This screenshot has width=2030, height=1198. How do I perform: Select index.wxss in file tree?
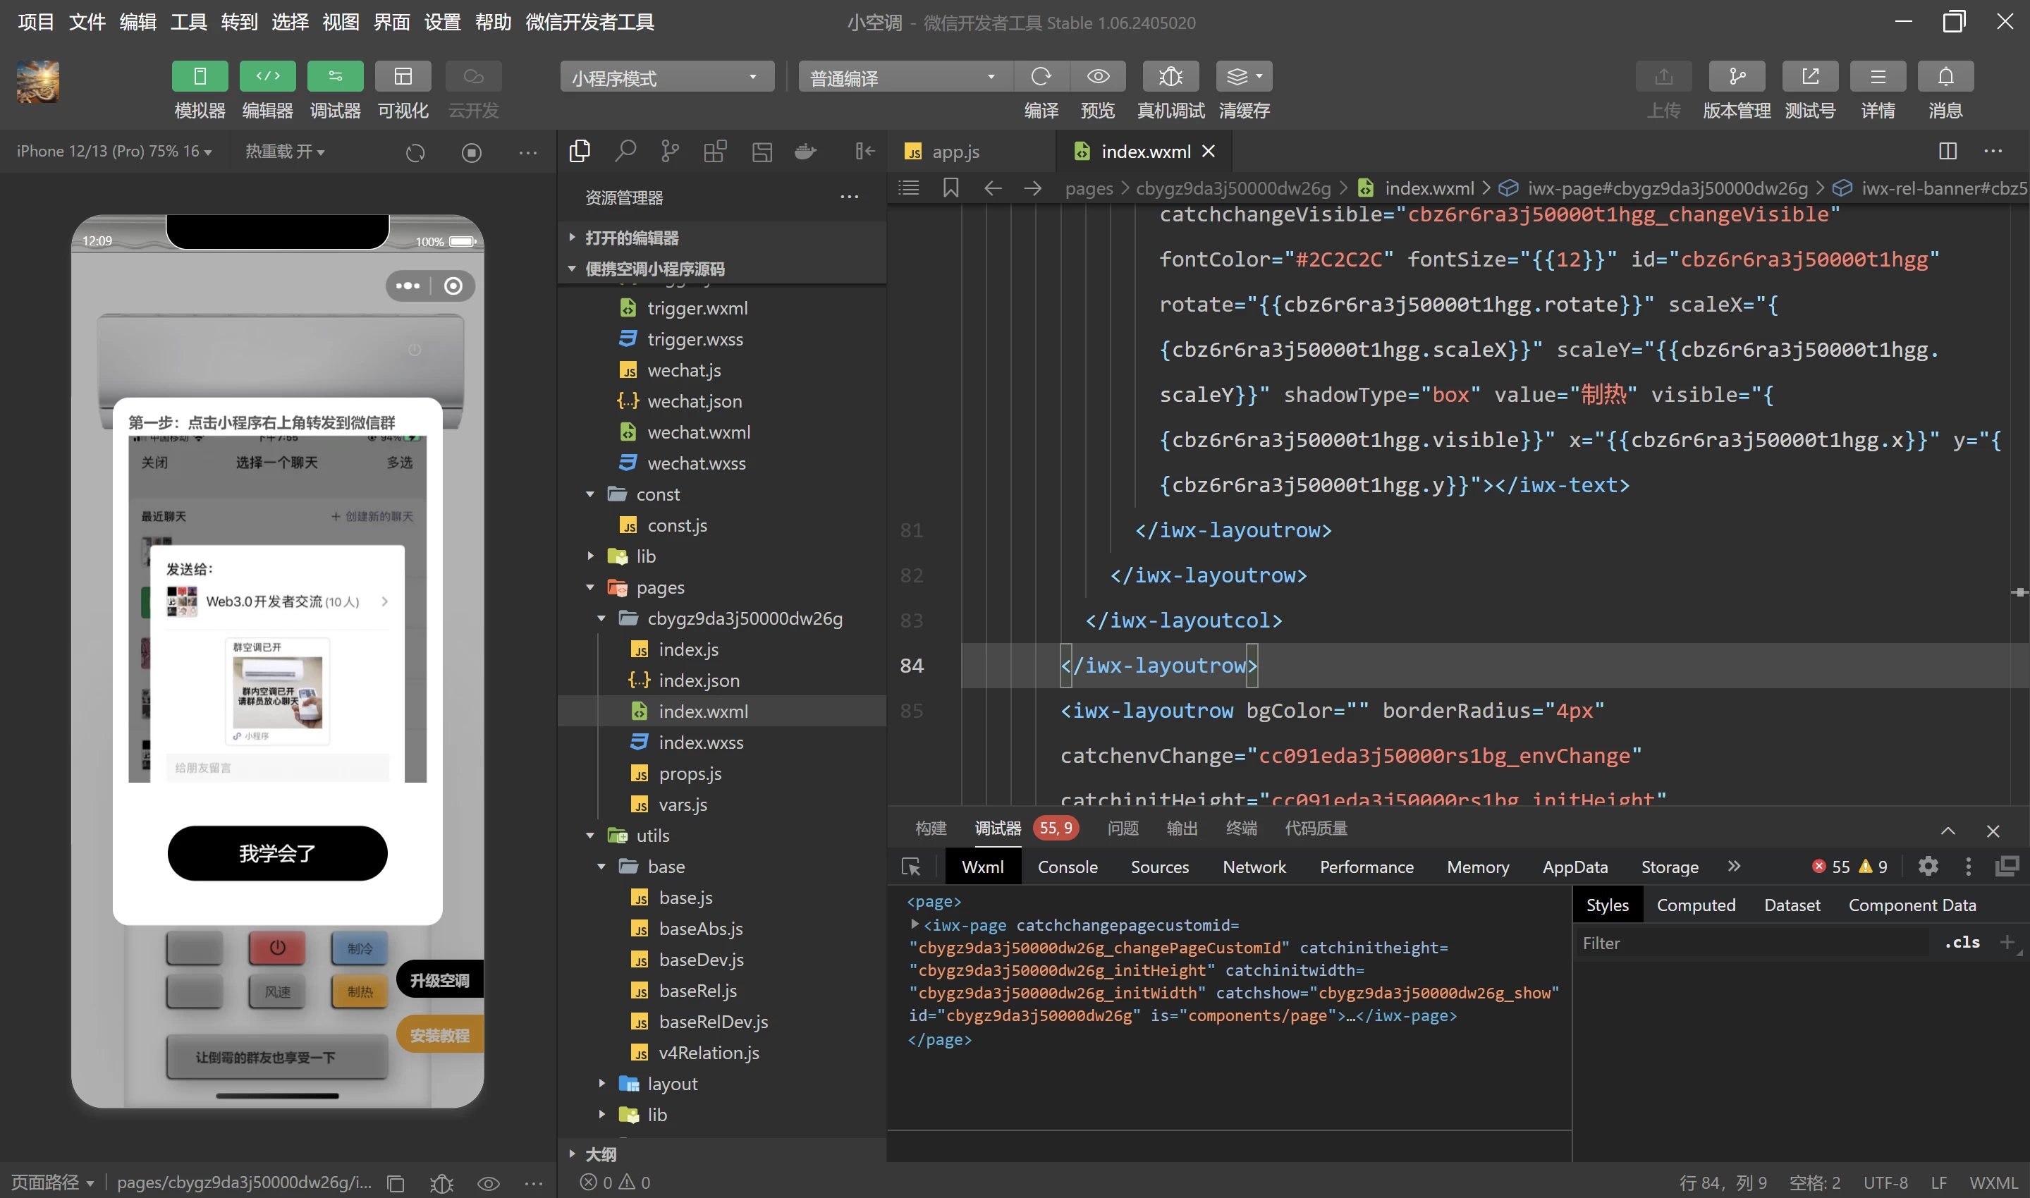coord(699,742)
